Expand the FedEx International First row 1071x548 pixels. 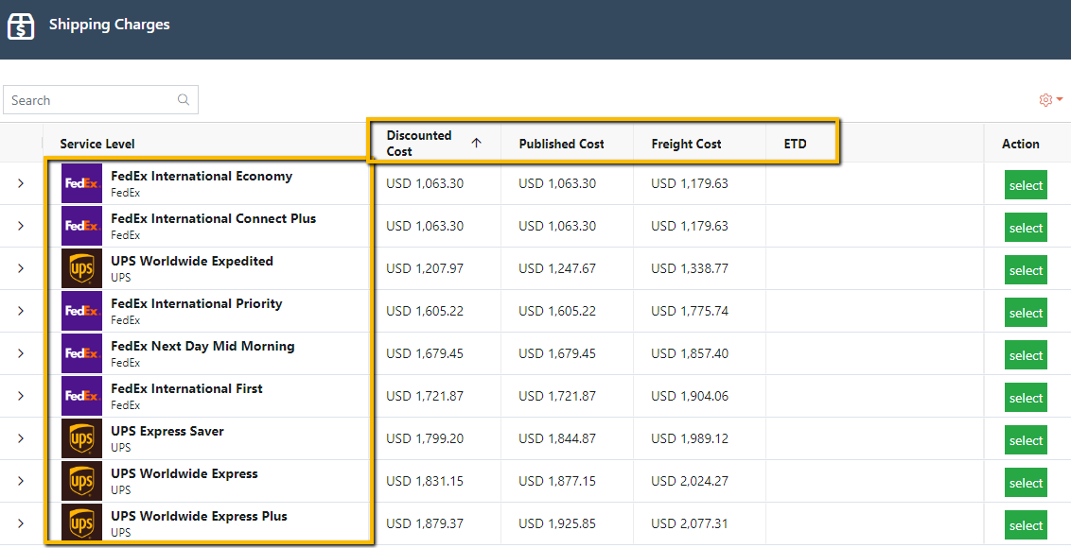tap(21, 396)
